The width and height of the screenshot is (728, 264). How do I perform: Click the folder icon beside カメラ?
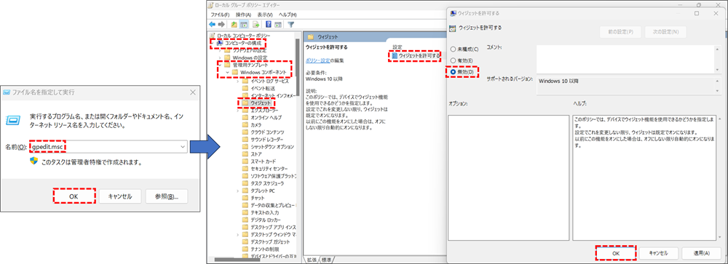(245, 125)
